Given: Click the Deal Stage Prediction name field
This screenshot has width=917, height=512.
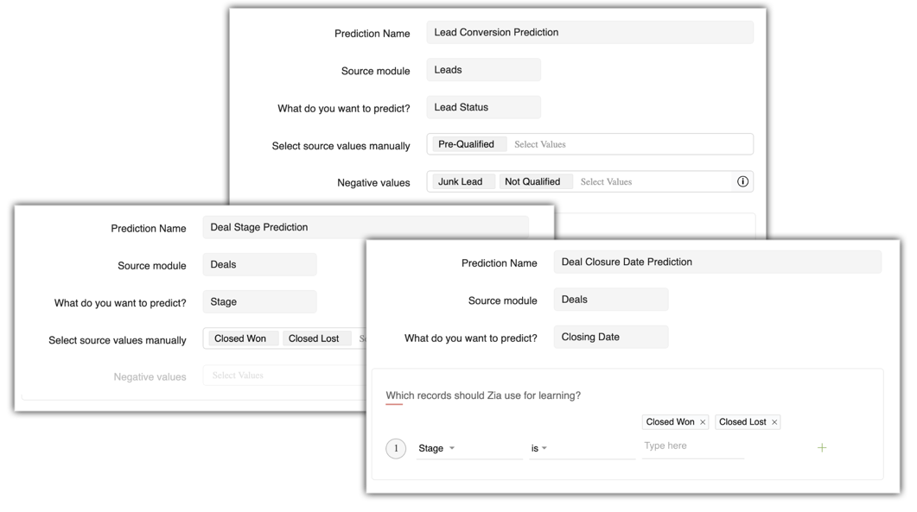Looking at the screenshot, I should (365, 227).
